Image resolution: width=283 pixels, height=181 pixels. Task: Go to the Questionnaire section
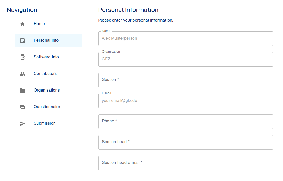(x=47, y=107)
